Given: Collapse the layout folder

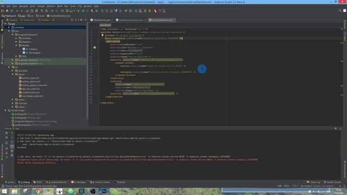Looking at the screenshot, I should pyautogui.click(x=12, y=74).
